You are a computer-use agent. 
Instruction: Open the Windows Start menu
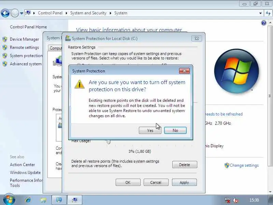[9, 200]
